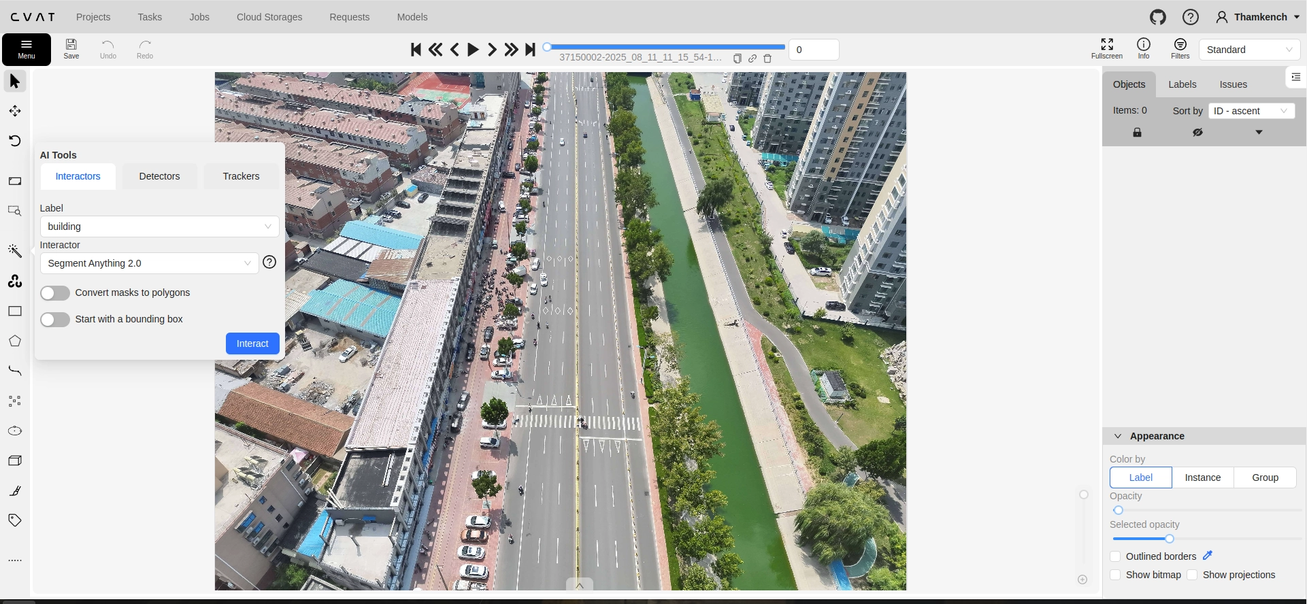Viewport: 1307px width, 604px height.
Task: Rotate the image with the rotate icon
Action: (15, 141)
